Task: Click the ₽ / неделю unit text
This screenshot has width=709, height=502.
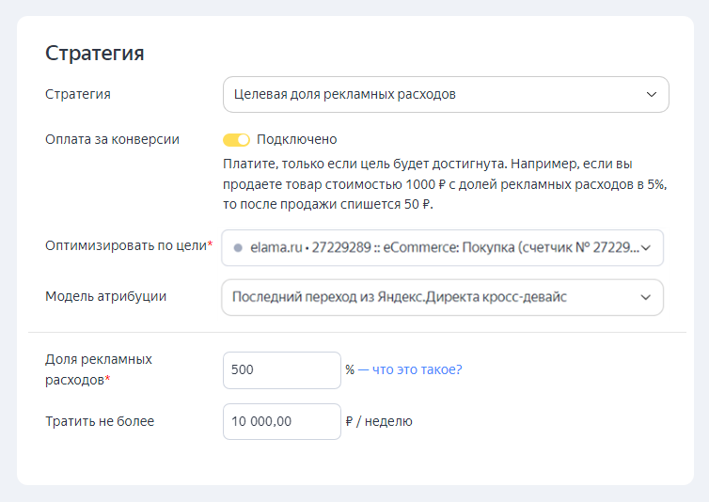Action: (x=379, y=422)
